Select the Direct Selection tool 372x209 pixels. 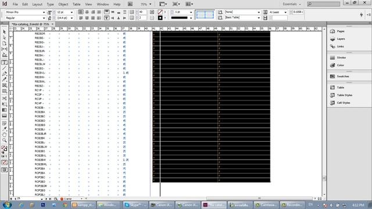4,38
